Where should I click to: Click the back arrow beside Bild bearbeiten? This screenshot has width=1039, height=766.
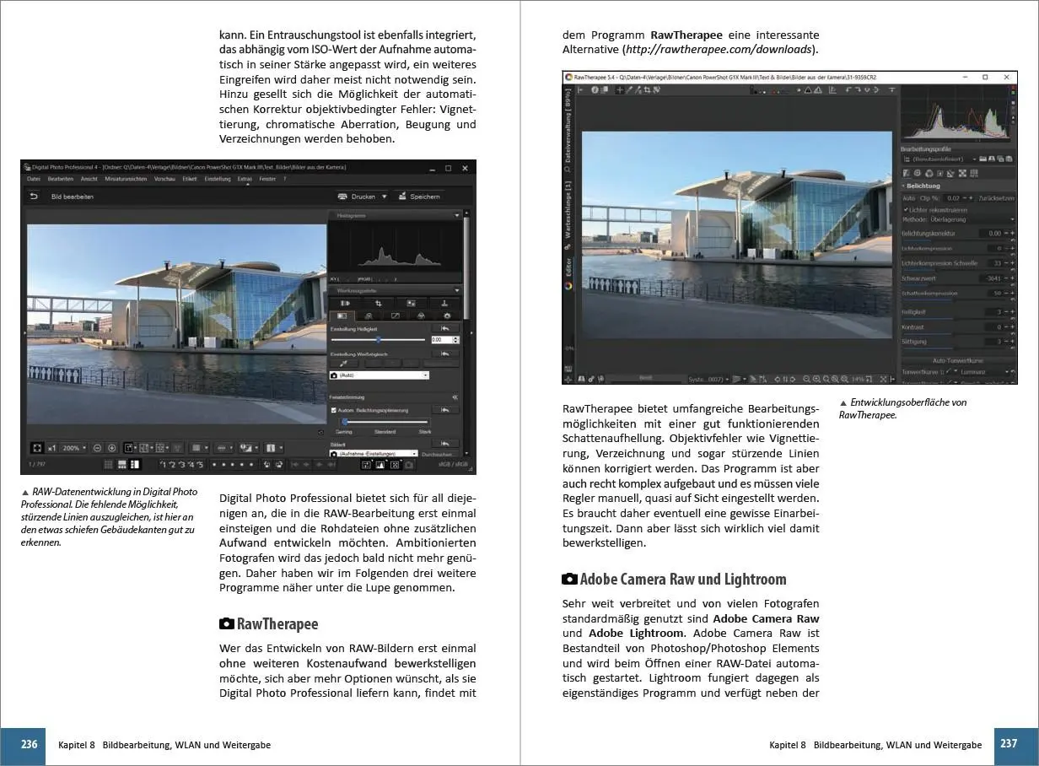[34, 196]
